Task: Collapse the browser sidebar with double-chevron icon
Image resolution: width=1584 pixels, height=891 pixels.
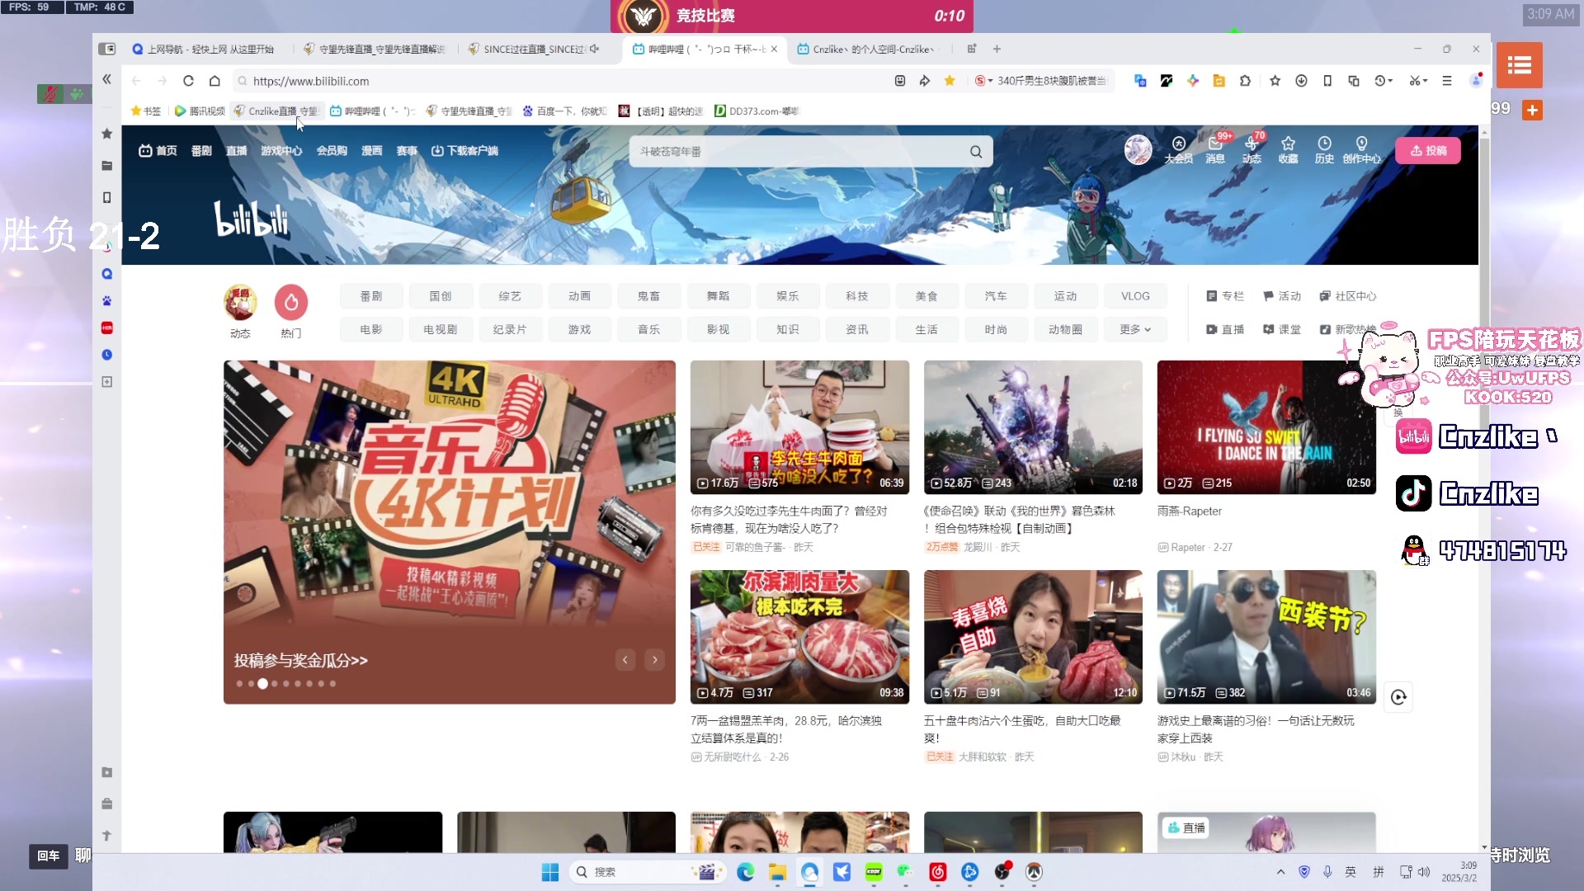Action: (x=106, y=79)
